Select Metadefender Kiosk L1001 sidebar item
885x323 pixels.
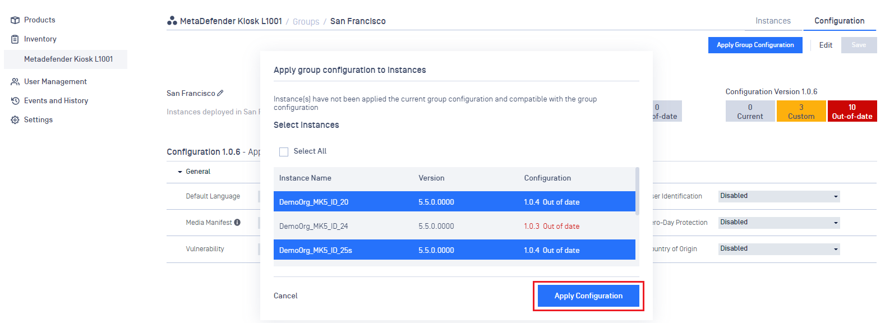[x=66, y=59]
